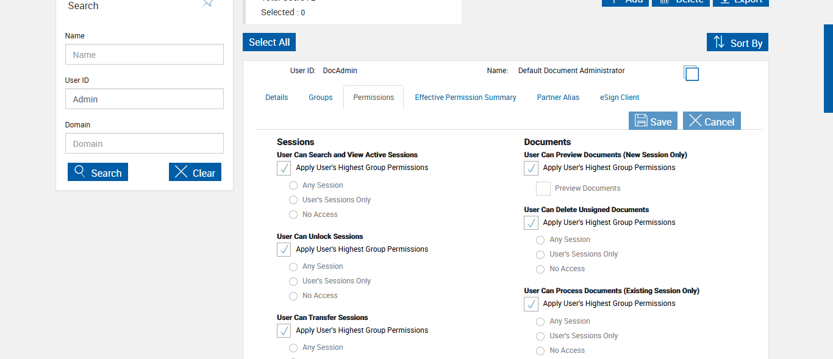Click the Select All button
The height and width of the screenshot is (359, 833).
pyautogui.click(x=269, y=42)
